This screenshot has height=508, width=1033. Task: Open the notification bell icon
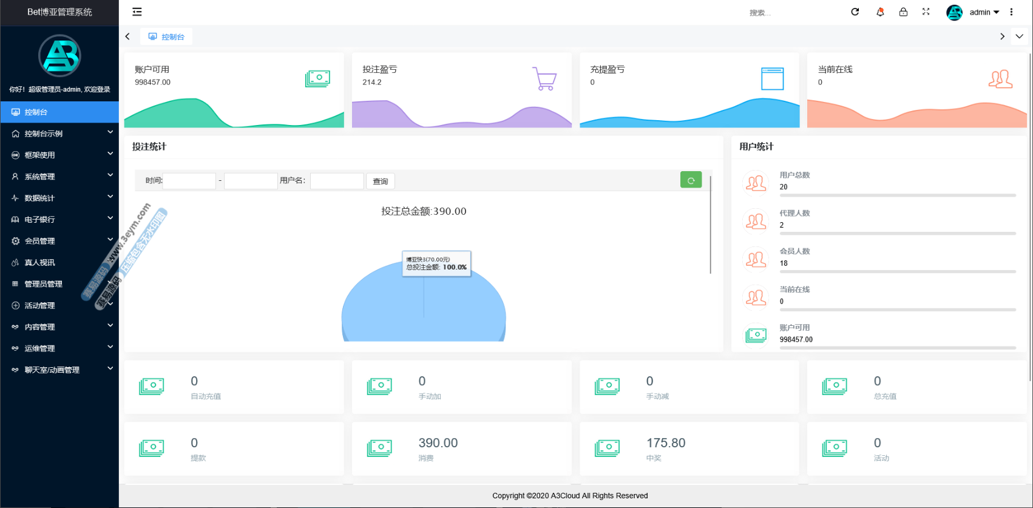point(880,12)
